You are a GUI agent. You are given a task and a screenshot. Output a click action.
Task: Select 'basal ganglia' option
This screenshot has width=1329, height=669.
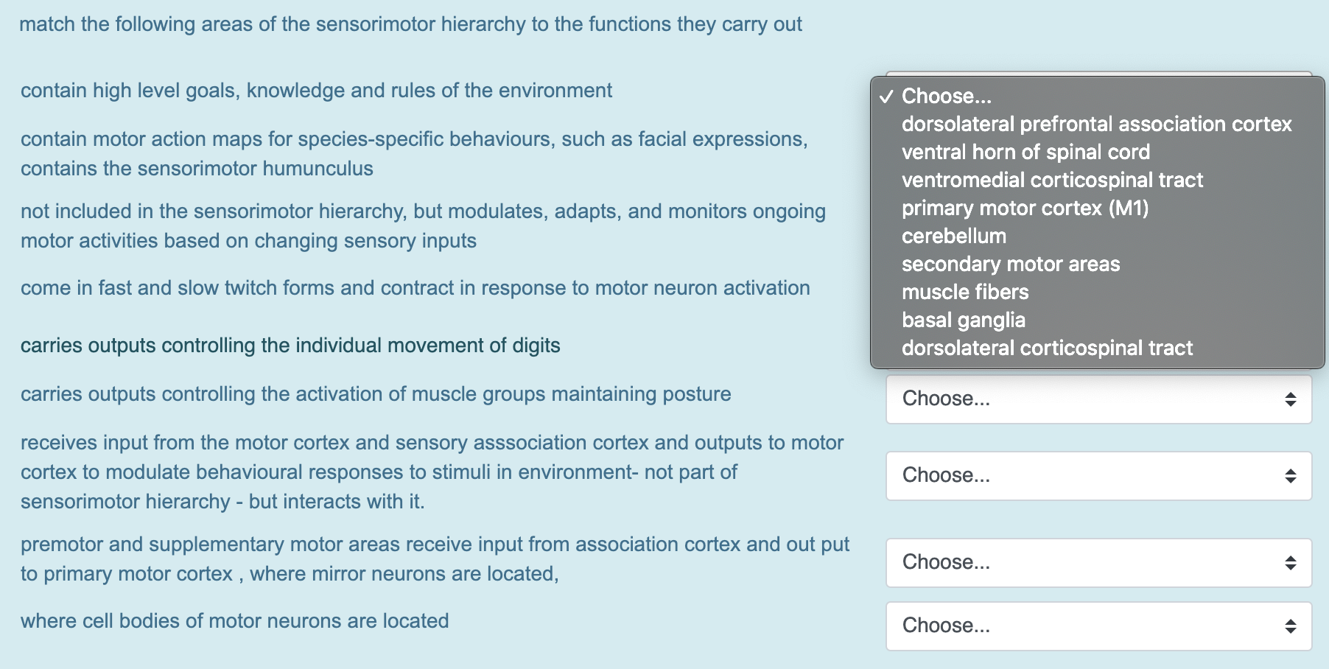964,320
